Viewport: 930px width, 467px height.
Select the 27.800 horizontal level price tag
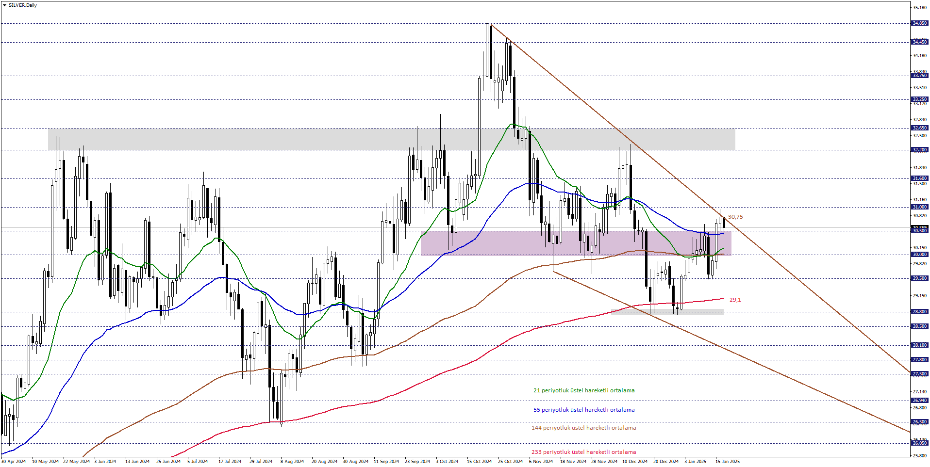tap(920, 360)
